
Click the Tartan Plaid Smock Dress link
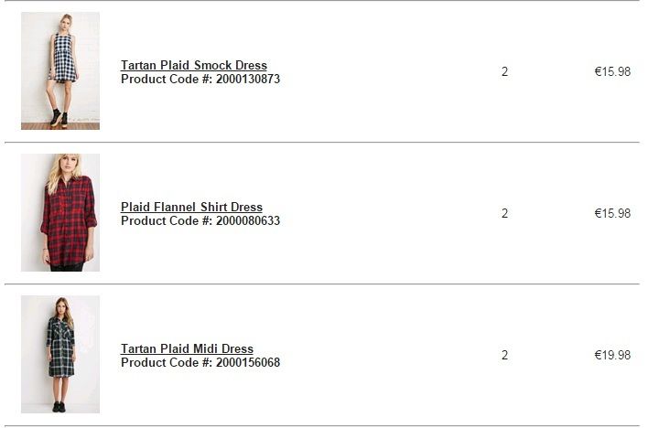194,65
